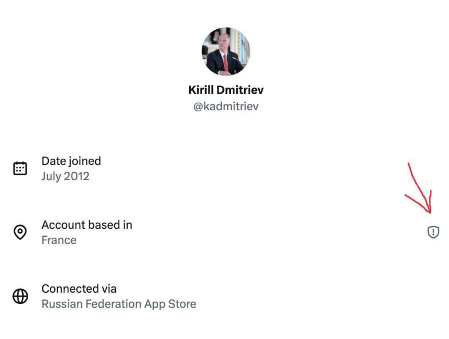Click the first name 'Kirill' in the display name
Image resolution: width=449 pixels, height=339 pixels.
coord(202,90)
